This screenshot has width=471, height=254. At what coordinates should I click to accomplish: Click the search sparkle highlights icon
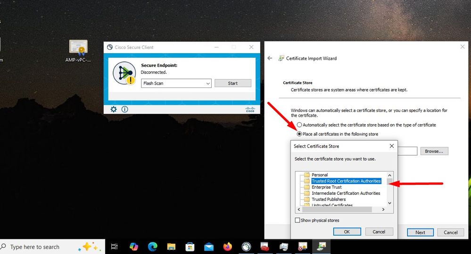pos(89,247)
